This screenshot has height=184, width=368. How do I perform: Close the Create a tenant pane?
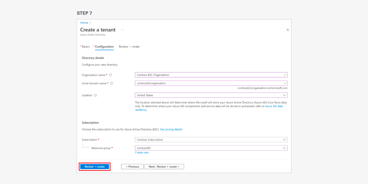[287, 30]
